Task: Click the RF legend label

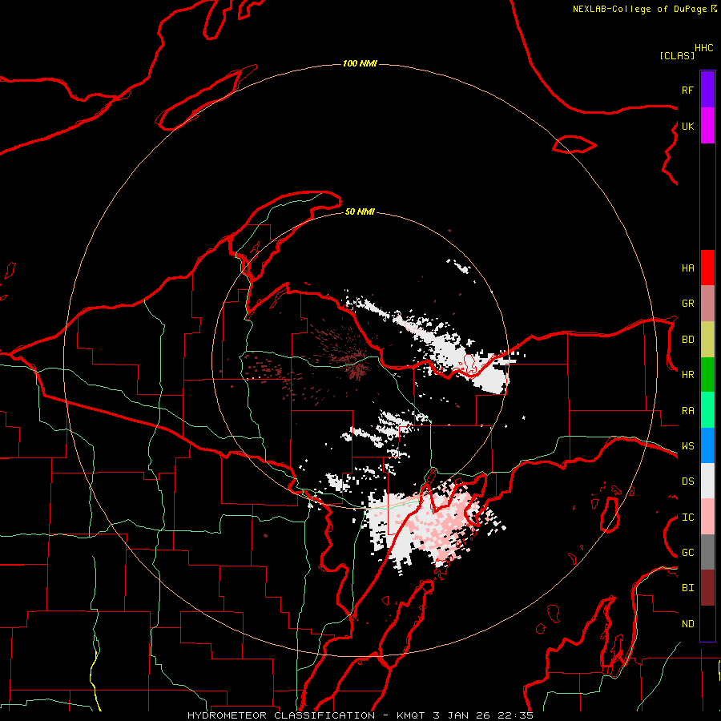Action: (687, 90)
